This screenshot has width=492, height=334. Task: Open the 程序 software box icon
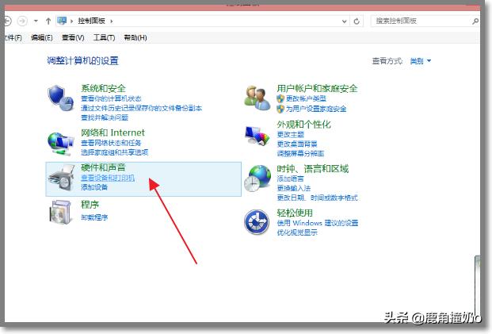60,212
